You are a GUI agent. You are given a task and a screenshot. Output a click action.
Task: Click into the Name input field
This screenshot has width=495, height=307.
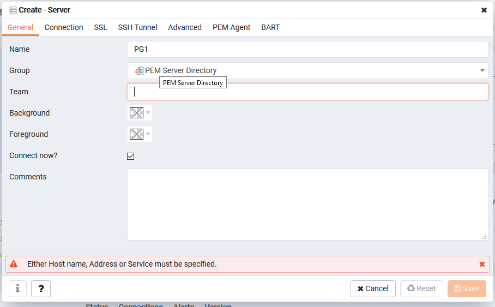point(307,49)
